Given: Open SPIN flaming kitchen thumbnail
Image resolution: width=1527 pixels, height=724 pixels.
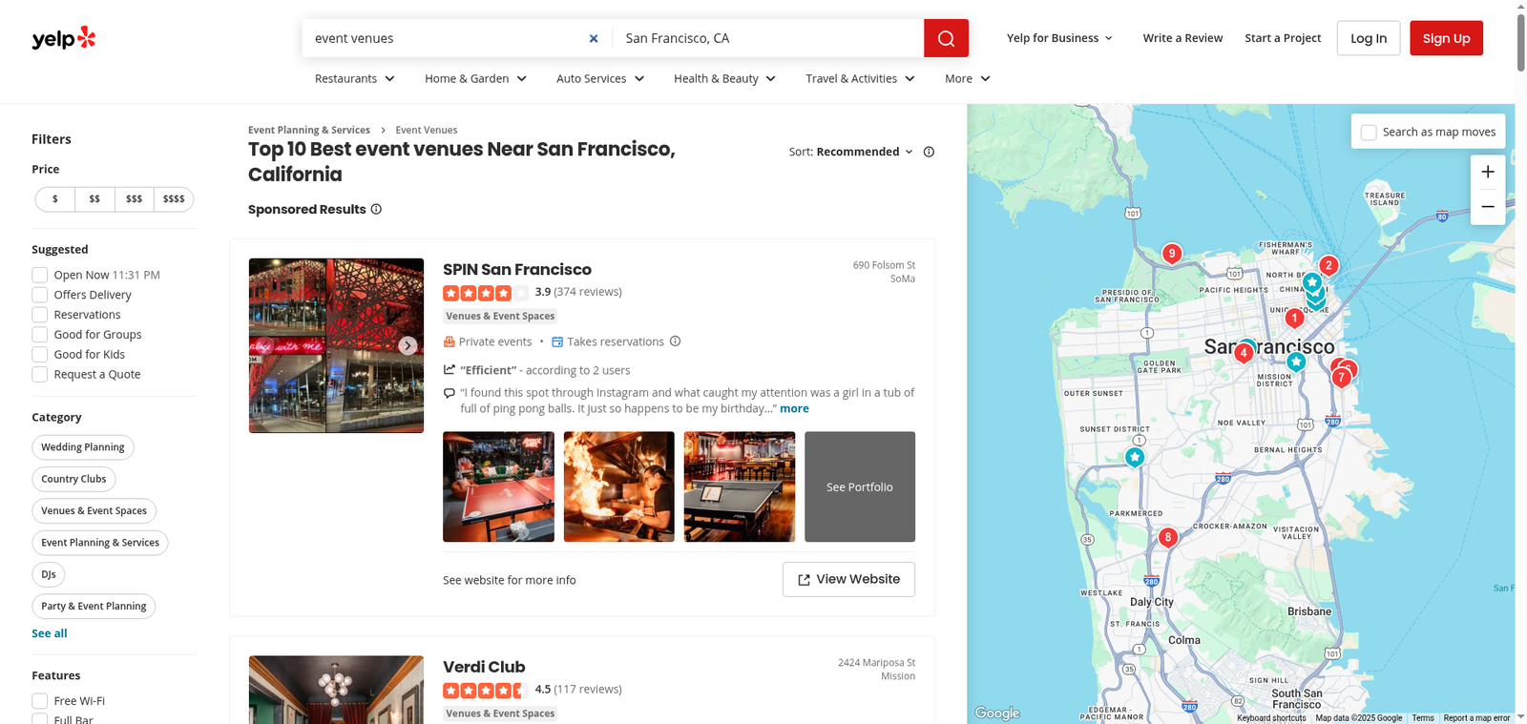Looking at the screenshot, I should tap(619, 486).
